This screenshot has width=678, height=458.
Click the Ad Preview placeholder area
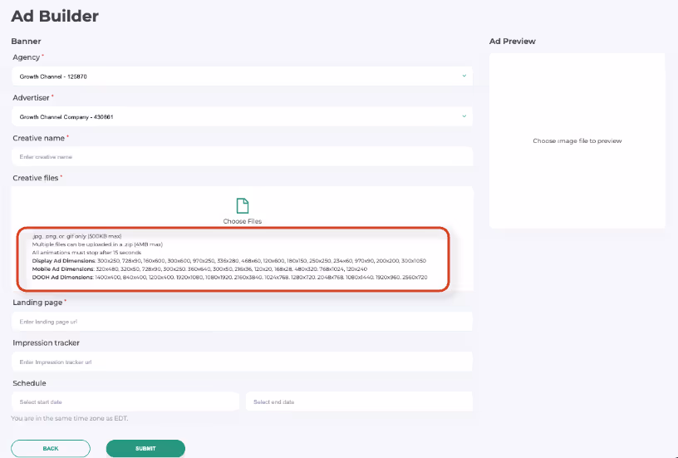[x=577, y=140]
